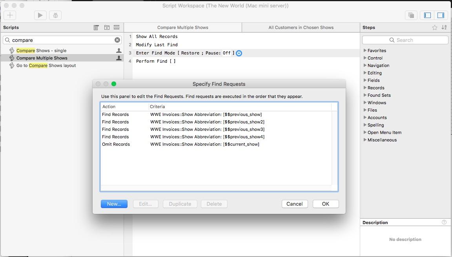Image resolution: width=452 pixels, height=257 pixels.
Task: Expand the Records steps category
Action: pyautogui.click(x=365, y=88)
